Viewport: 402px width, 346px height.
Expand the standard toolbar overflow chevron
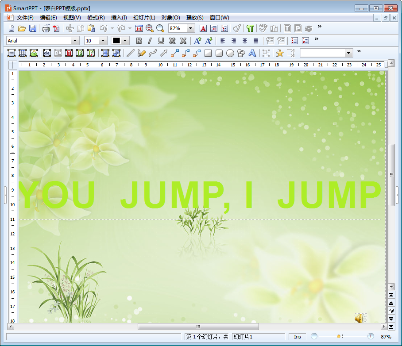coord(320,27)
